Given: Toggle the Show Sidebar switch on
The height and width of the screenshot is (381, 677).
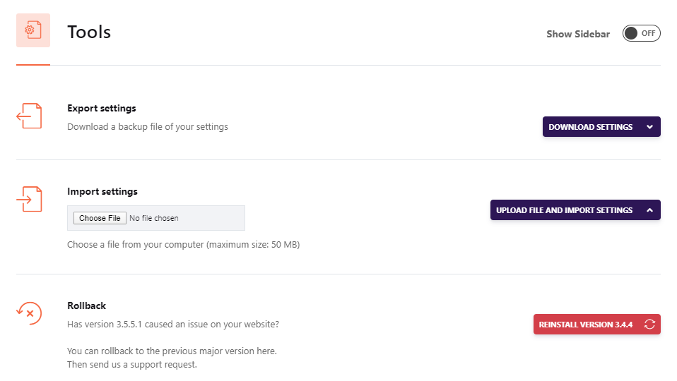Looking at the screenshot, I should tap(641, 33).
